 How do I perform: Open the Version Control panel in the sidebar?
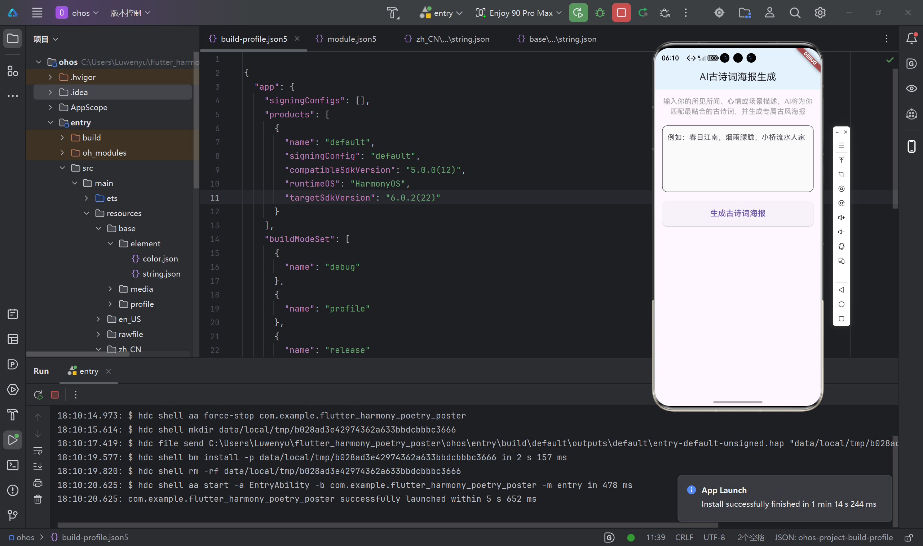(13, 515)
